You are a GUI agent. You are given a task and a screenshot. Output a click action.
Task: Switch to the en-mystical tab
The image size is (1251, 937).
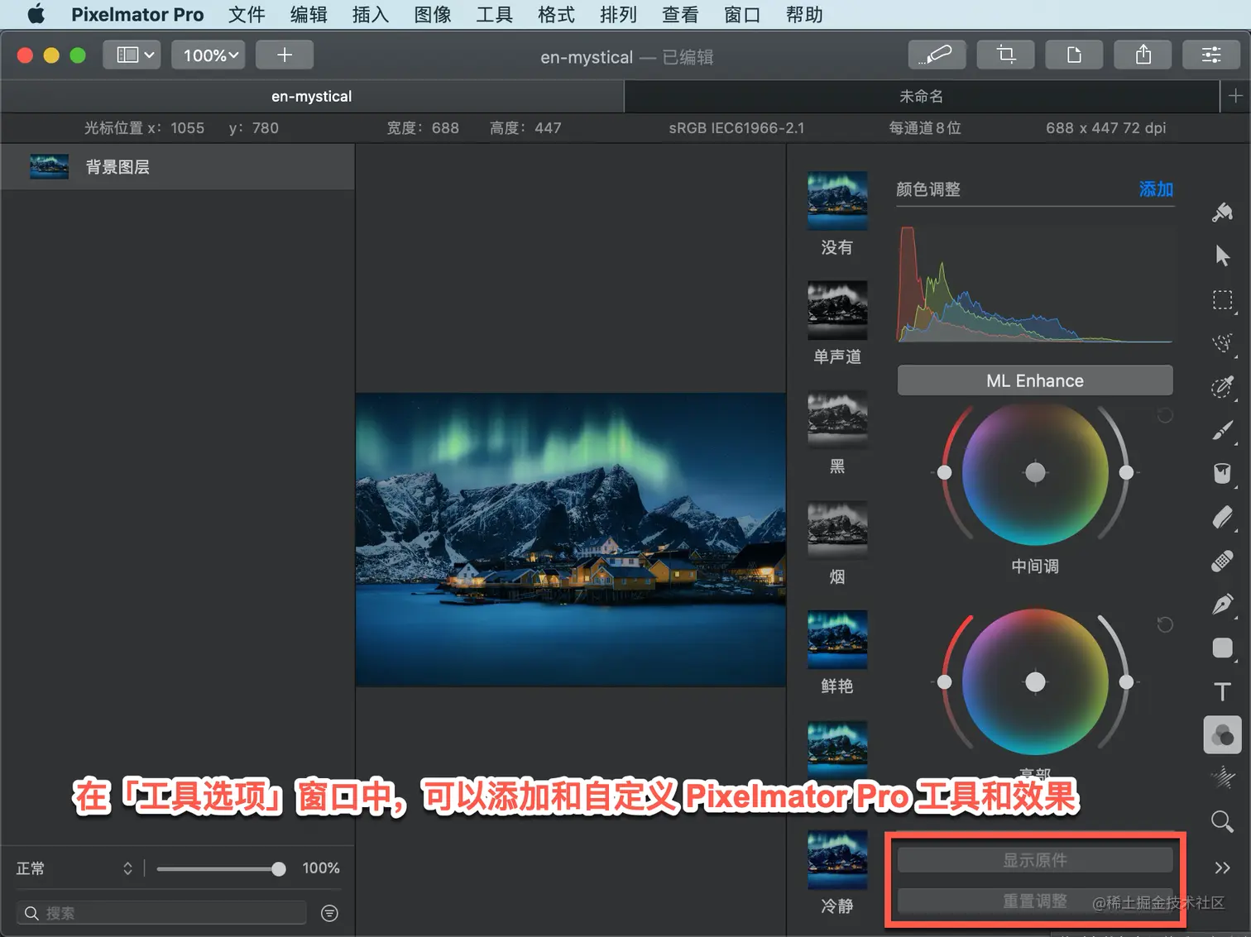(x=312, y=97)
